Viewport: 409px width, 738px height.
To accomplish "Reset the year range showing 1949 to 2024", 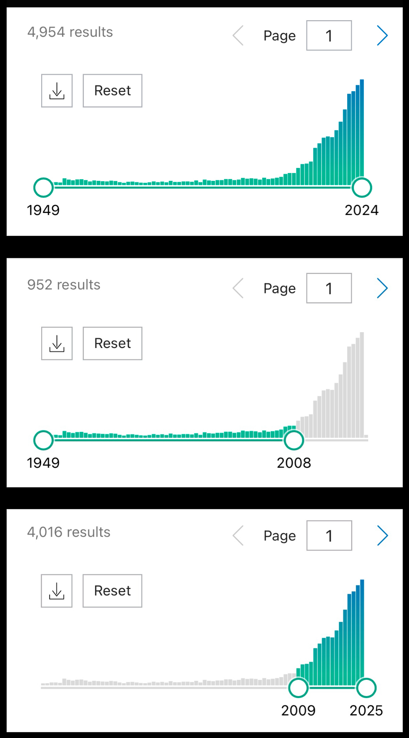I will click(x=112, y=91).
